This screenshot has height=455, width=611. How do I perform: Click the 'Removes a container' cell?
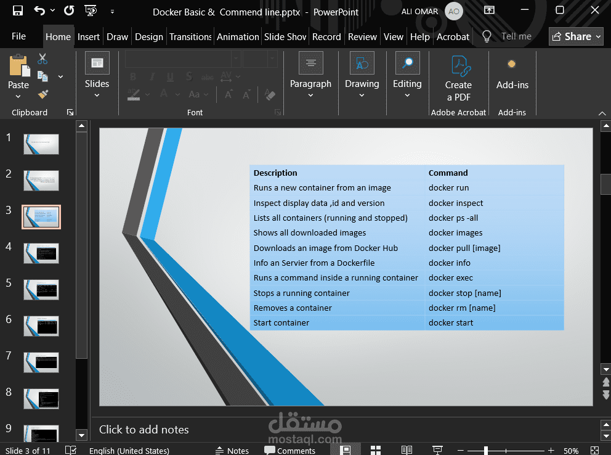tap(338, 308)
